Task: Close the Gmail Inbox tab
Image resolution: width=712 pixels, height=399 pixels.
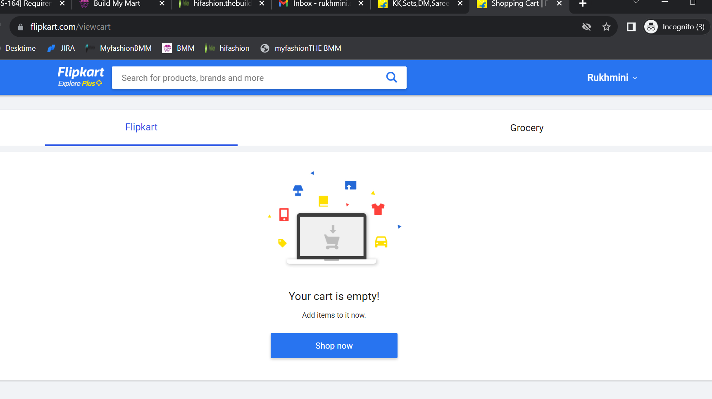Action: (x=361, y=3)
